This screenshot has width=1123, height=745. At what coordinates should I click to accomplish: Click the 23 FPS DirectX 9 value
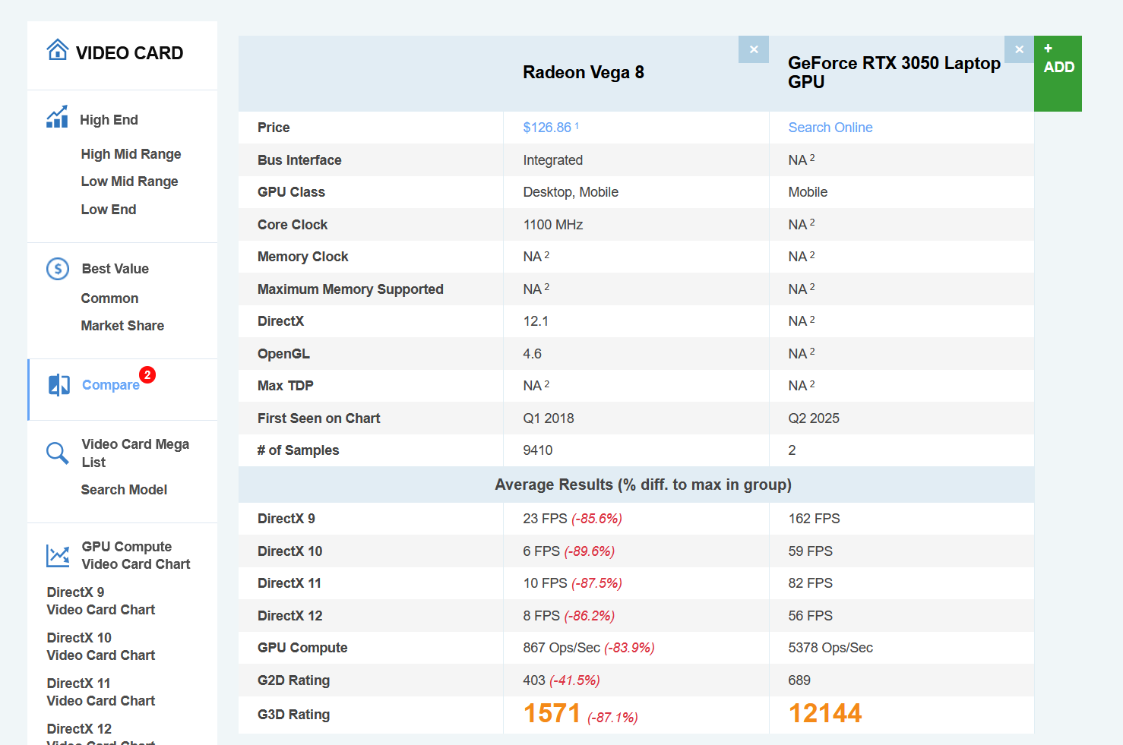[545, 519]
